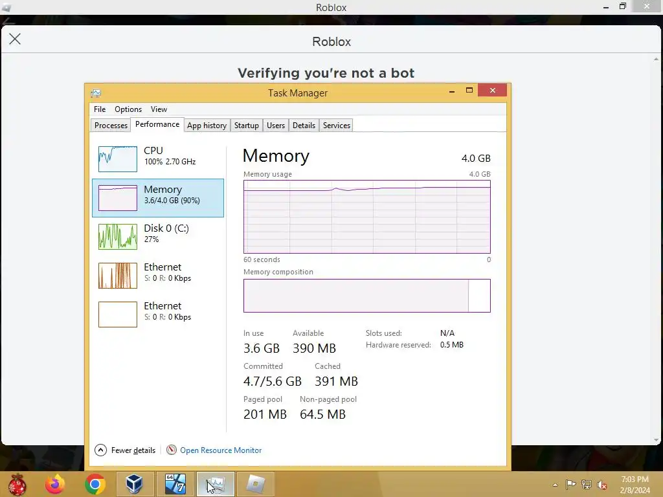663x497 pixels.
Task: Click the 4.0 GB total memory label
Action: tap(476, 159)
